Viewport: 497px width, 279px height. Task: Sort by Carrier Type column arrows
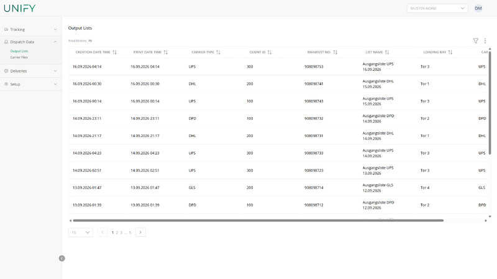click(218, 52)
